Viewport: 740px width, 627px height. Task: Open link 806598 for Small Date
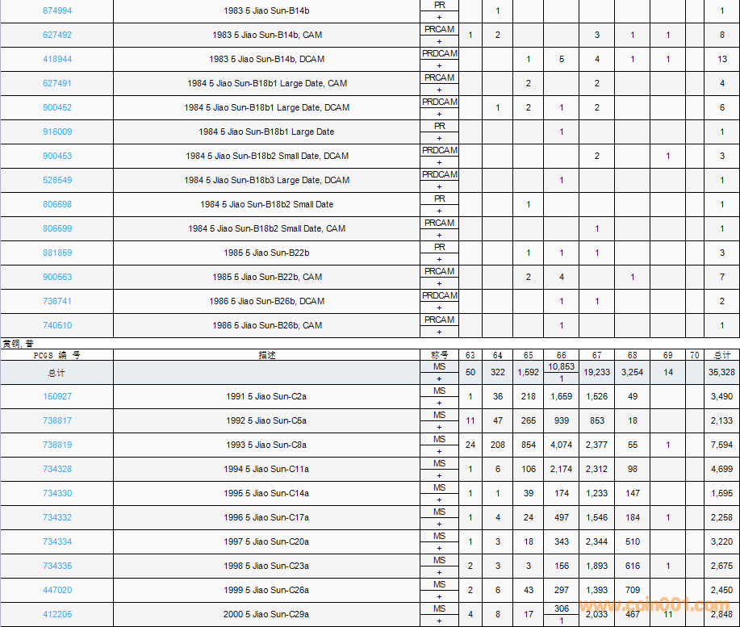(57, 204)
